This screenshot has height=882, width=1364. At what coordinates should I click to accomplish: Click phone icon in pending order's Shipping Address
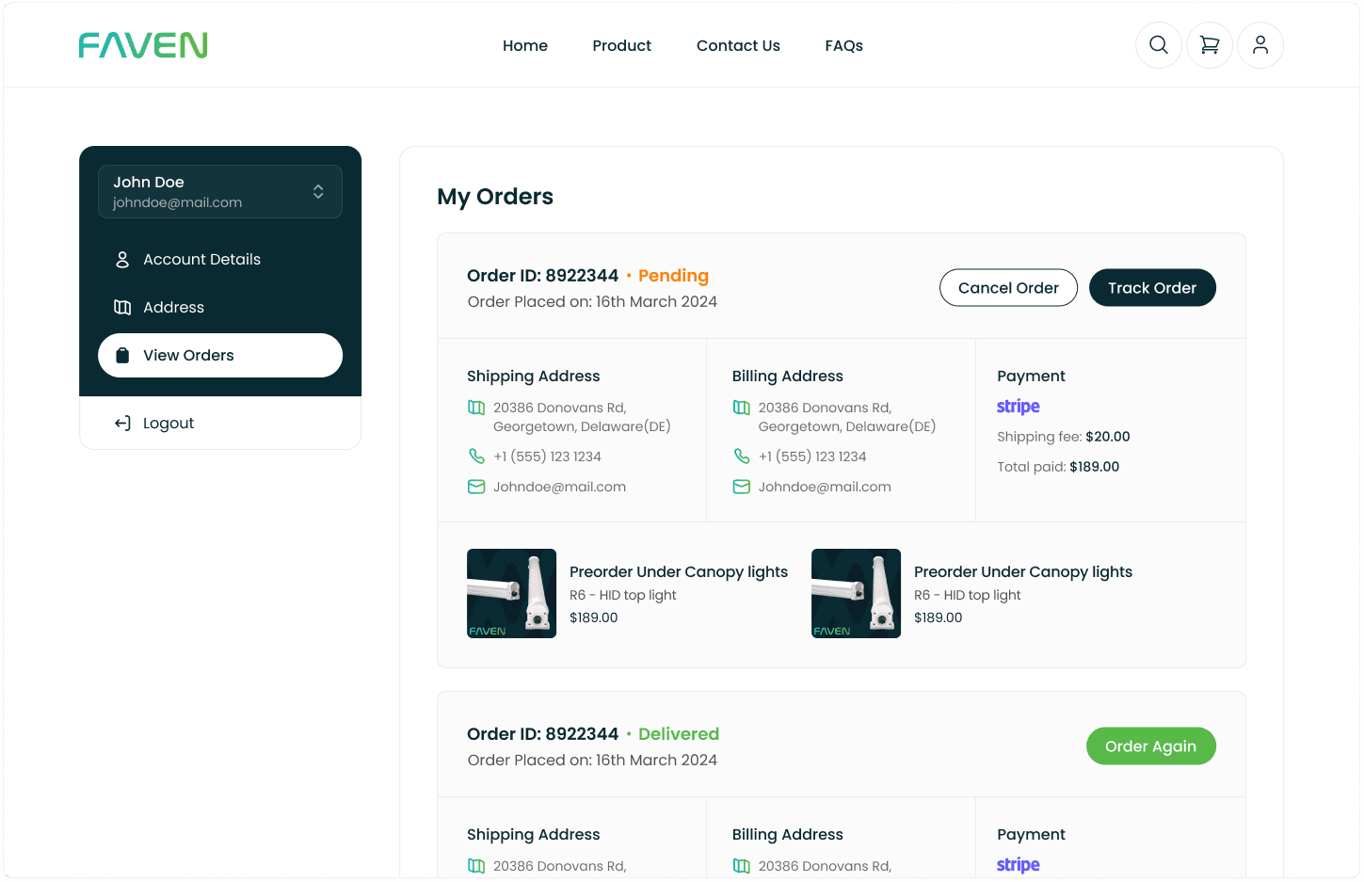tap(476, 457)
